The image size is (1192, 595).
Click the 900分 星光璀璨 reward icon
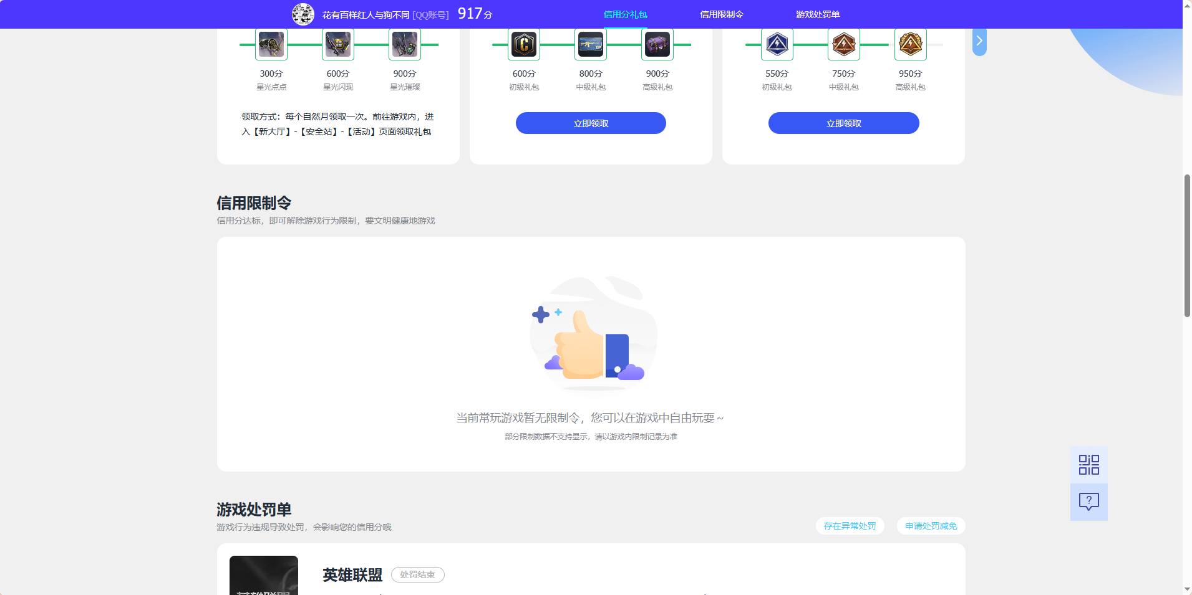pyautogui.click(x=405, y=44)
